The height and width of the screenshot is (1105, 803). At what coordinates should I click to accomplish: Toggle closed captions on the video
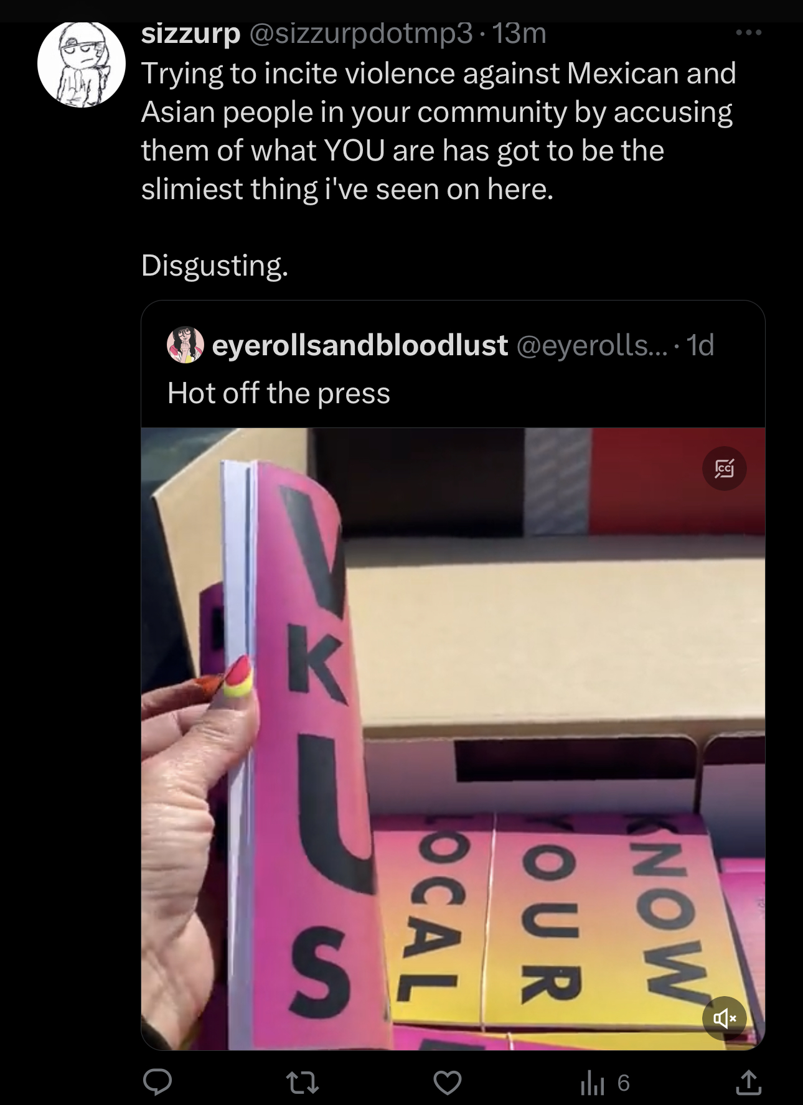[x=724, y=469]
